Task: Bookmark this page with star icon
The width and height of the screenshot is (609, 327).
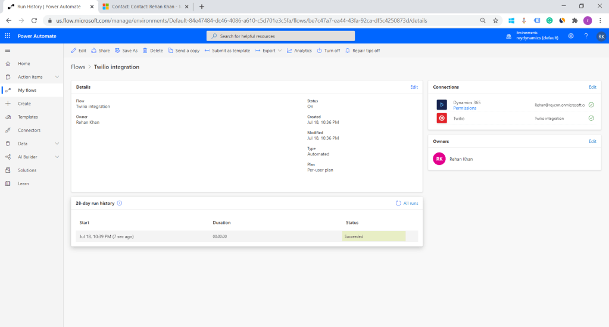Action: tap(495, 20)
